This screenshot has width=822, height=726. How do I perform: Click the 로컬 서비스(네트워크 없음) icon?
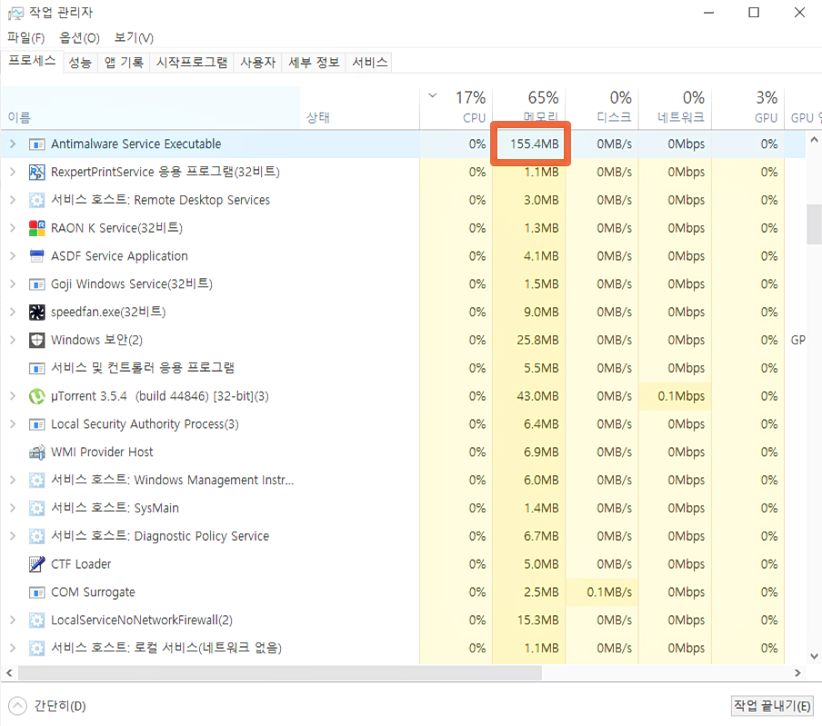click(x=36, y=649)
